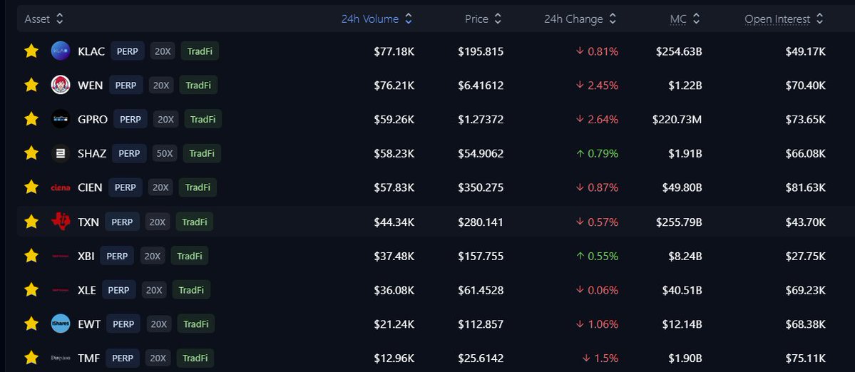Unfavorite KLAC using its star
Viewport: 855px width, 372px height.
click(31, 51)
